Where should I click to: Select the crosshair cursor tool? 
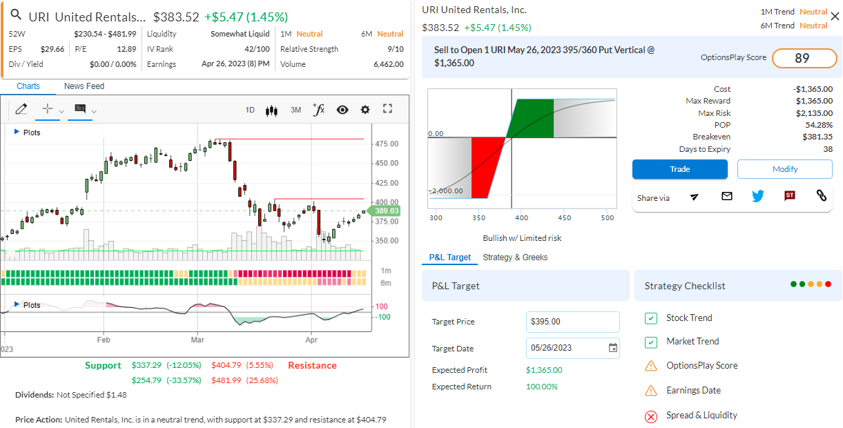[48, 109]
